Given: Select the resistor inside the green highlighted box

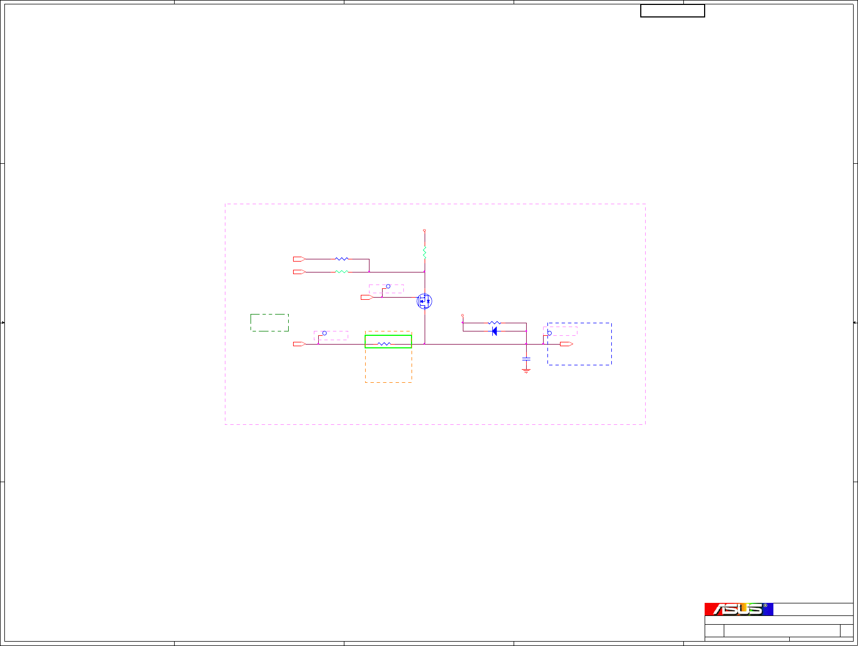Looking at the screenshot, I should (384, 344).
